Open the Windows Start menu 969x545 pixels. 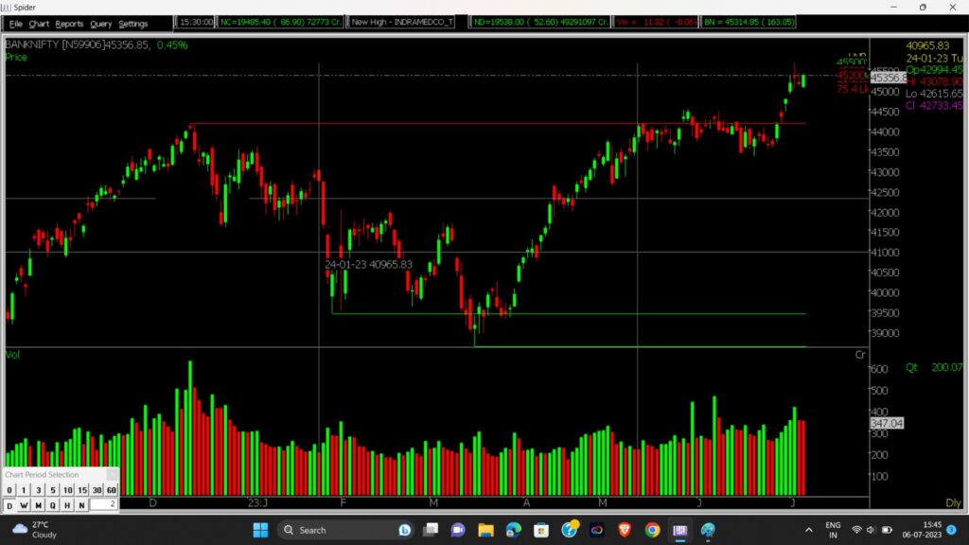260,530
